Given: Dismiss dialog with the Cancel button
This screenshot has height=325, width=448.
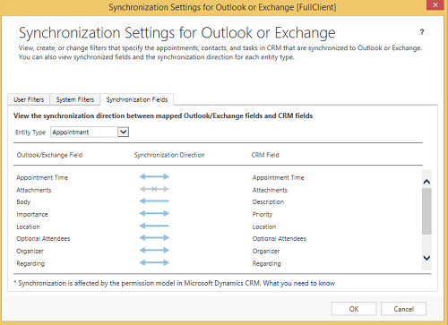Looking at the screenshot, I should (x=403, y=309).
